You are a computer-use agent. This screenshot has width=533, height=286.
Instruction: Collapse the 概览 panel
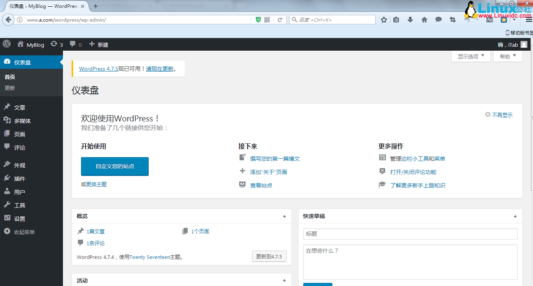click(x=284, y=216)
